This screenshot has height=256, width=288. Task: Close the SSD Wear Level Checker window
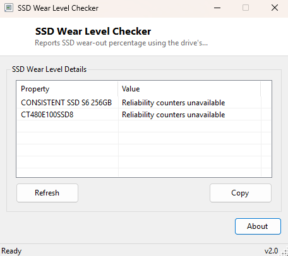(275, 8)
